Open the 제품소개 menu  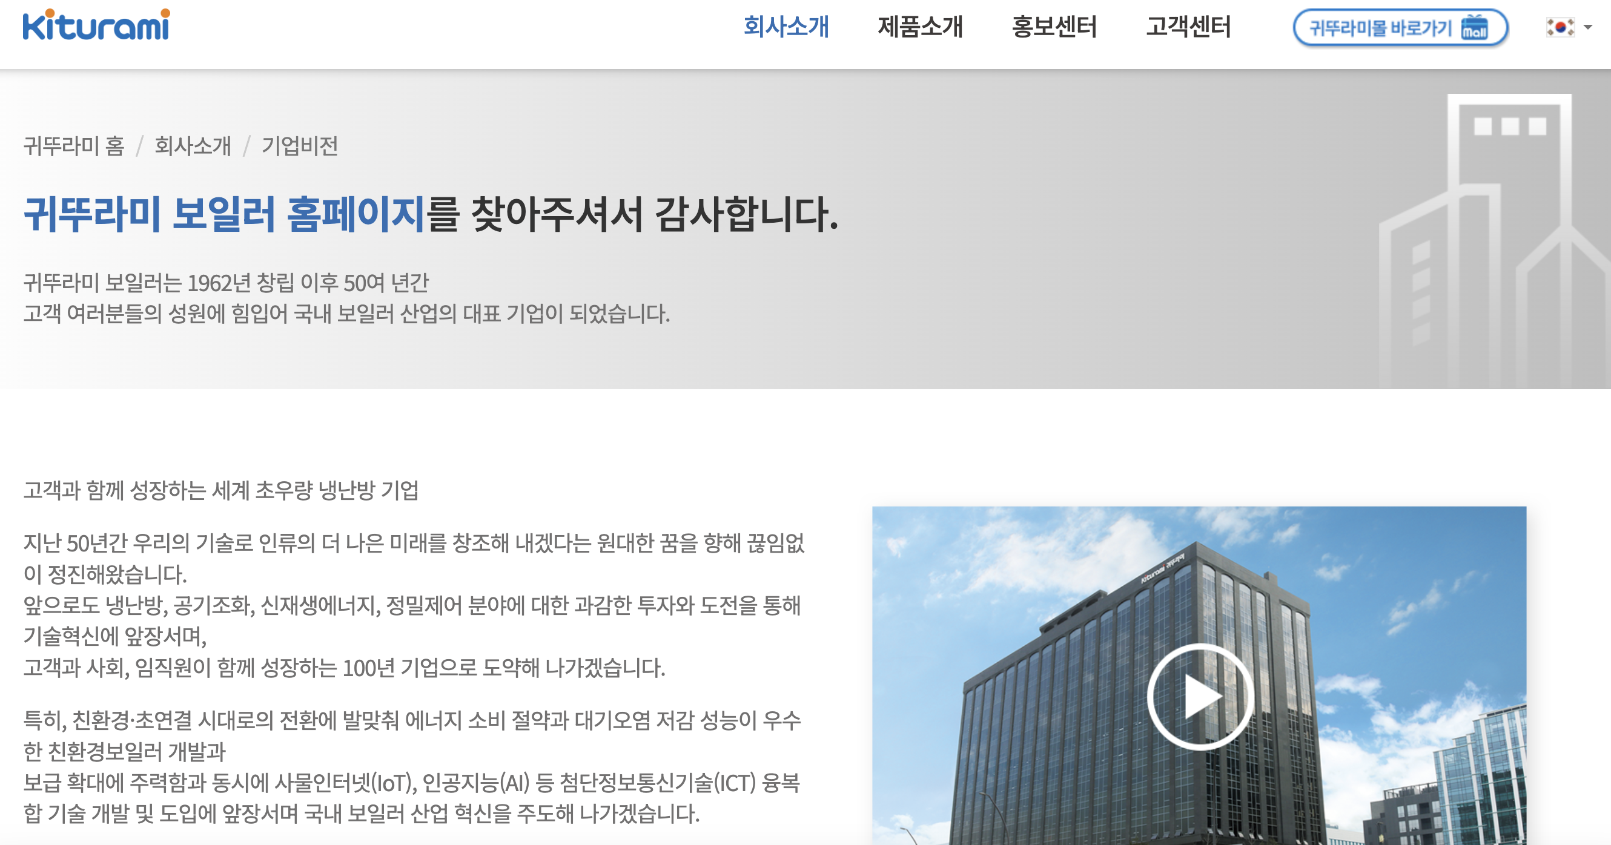(x=920, y=27)
